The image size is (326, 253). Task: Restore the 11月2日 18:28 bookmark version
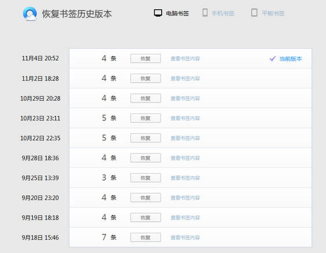pos(145,78)
